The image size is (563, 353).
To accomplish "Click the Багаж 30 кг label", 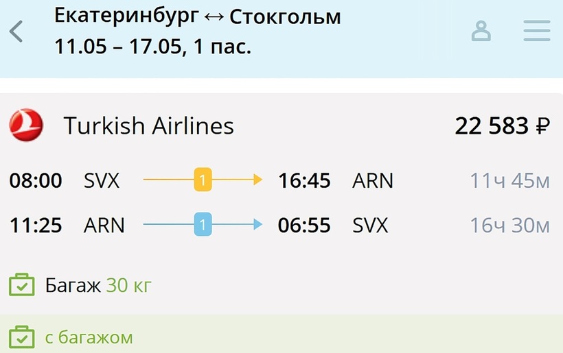I will point(98,285).
